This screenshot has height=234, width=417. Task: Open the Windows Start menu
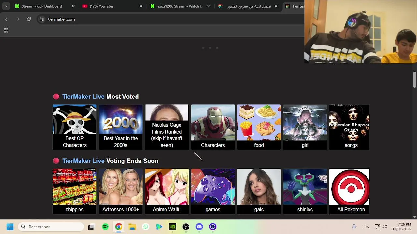point(10,227)
